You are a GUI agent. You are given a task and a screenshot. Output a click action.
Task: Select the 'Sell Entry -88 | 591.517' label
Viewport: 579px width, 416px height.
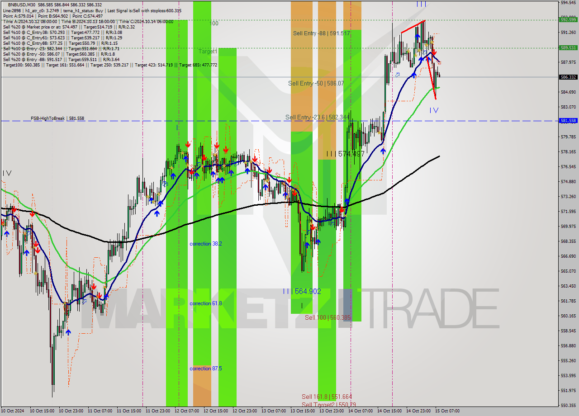322,33
